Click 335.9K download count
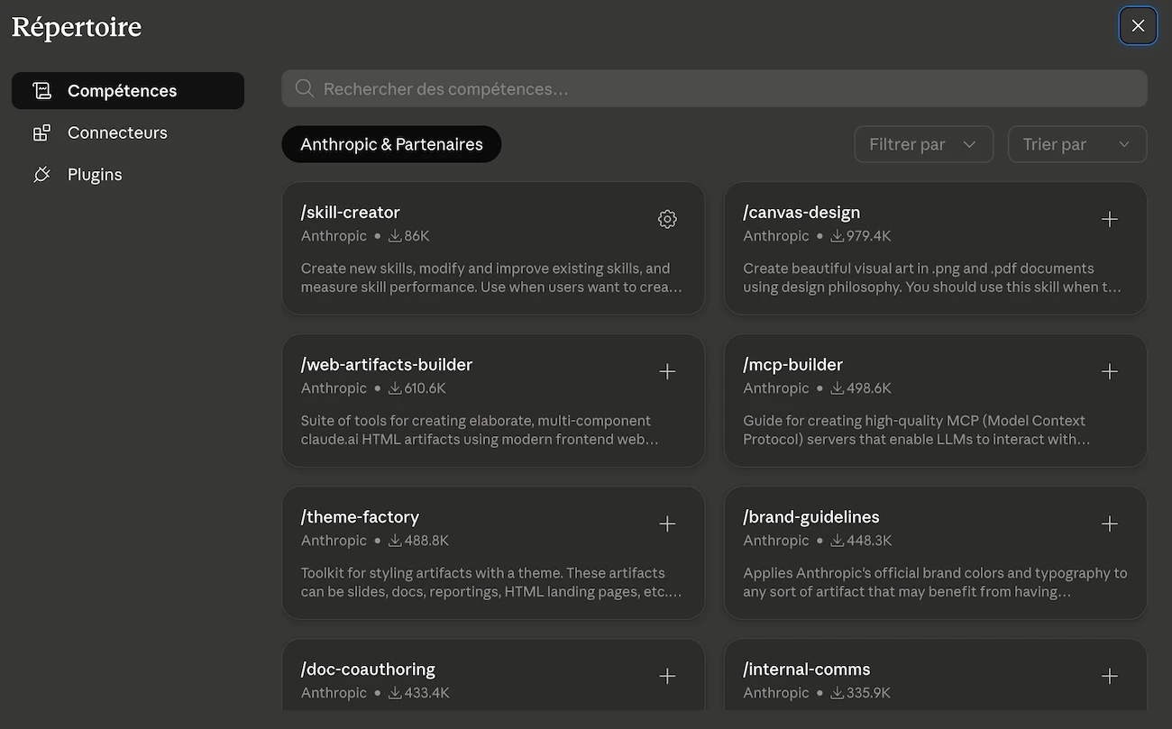The width and height of the screenshot is (1172, 729). tap(868, 693)
